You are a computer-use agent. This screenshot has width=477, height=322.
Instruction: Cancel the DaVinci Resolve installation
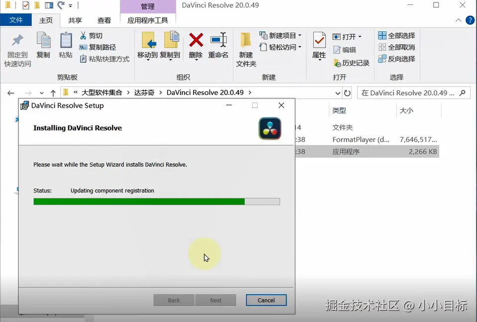tap(266, 300)
